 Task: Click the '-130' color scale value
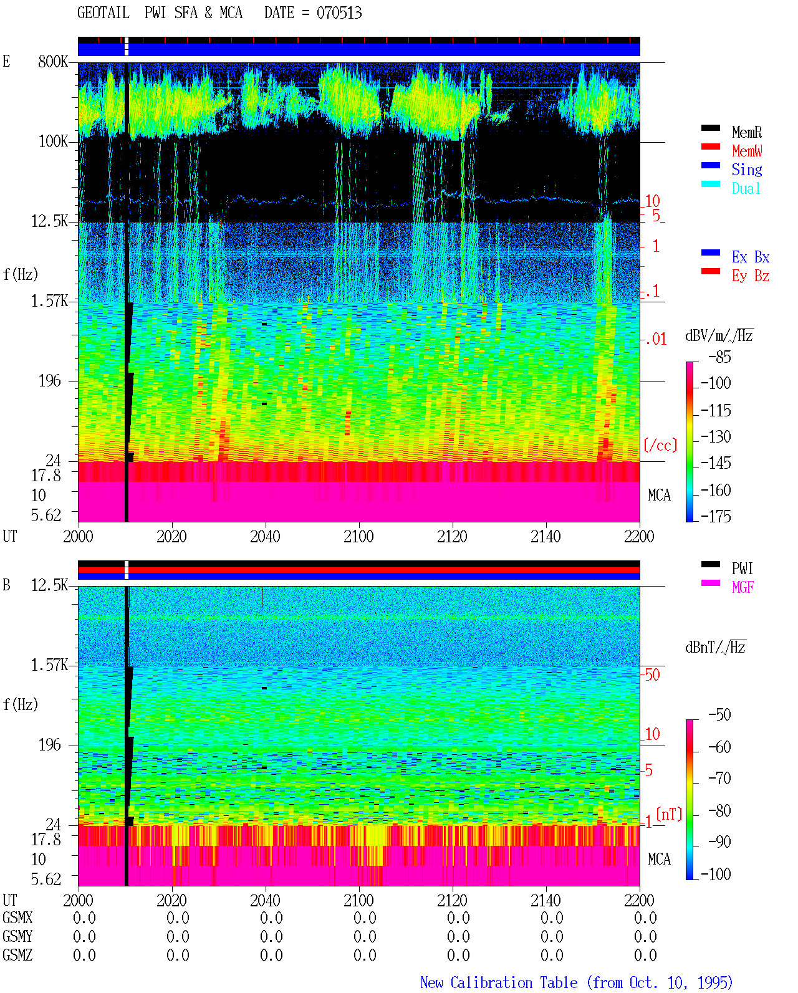[716, 437]
